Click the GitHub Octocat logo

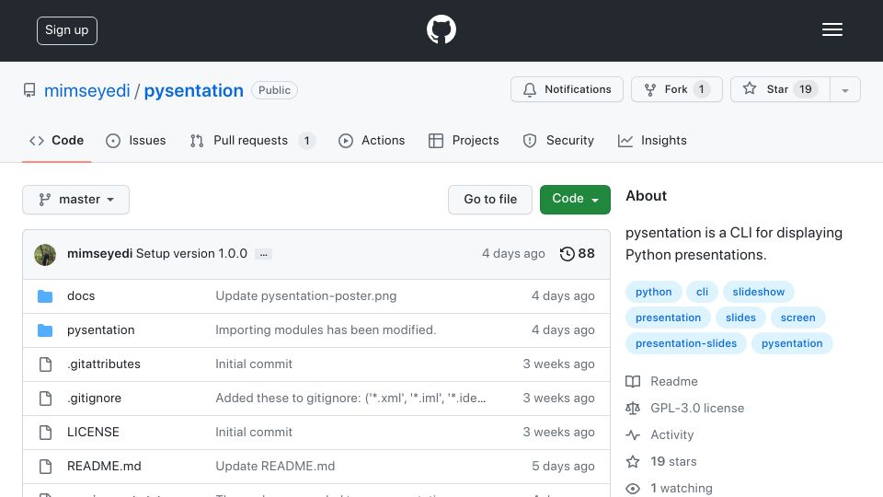pos(441,29)
